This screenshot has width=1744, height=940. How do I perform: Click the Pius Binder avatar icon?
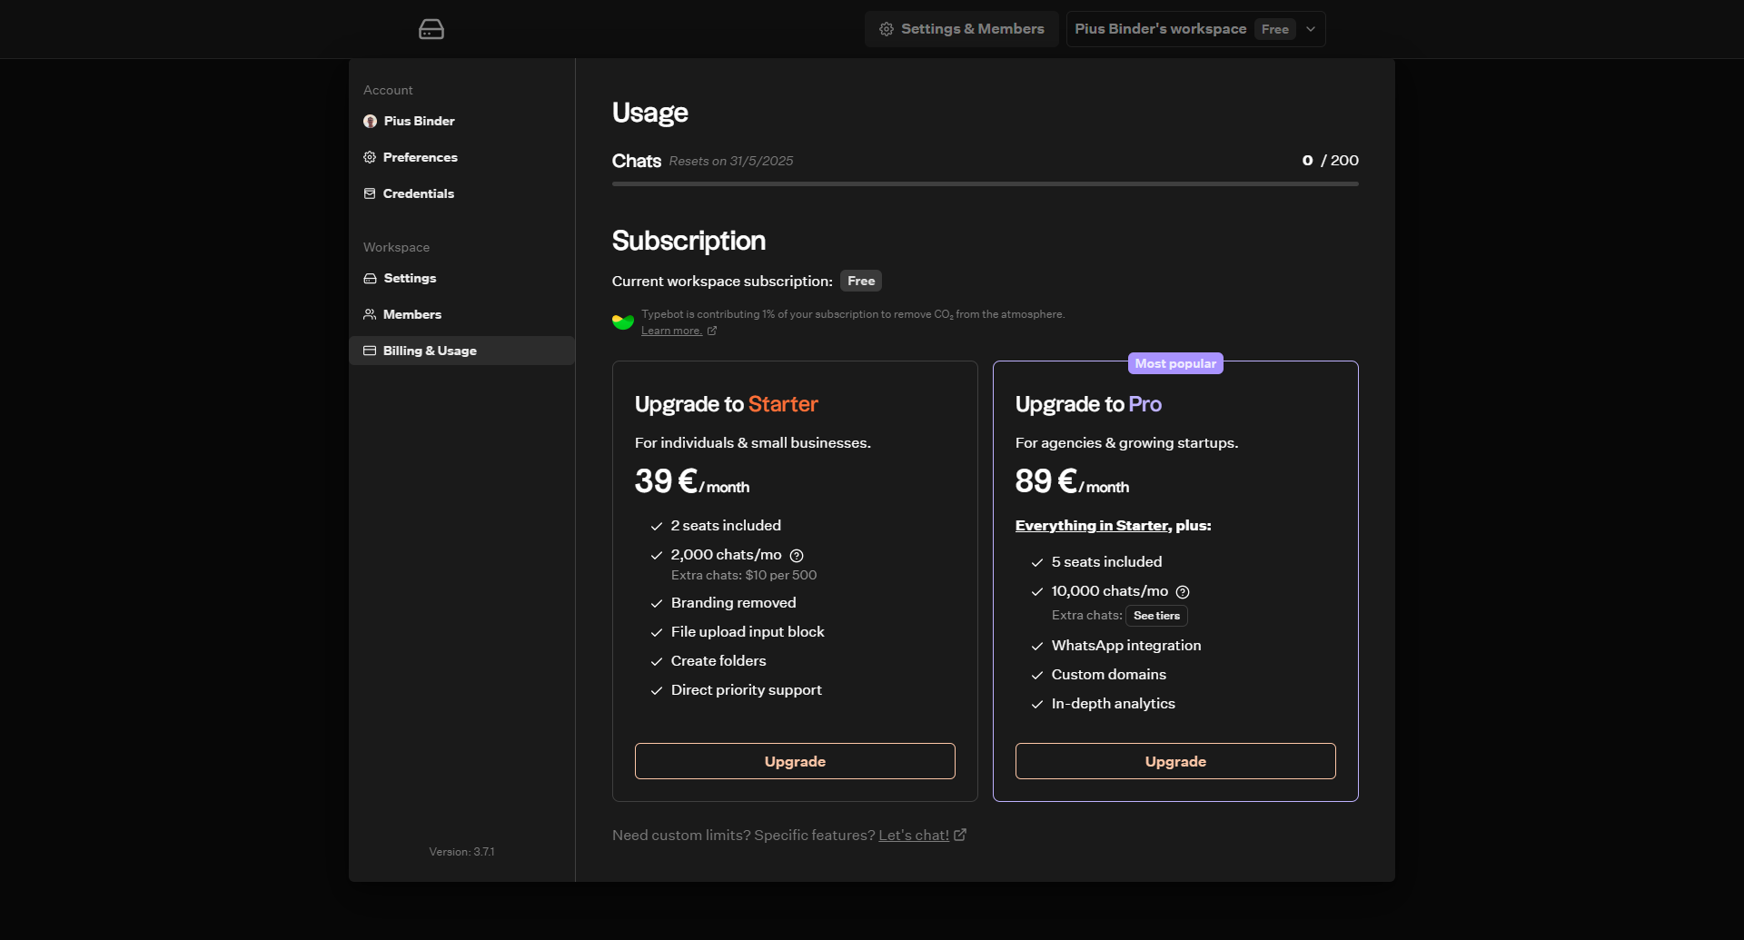[x=370, y=121]
